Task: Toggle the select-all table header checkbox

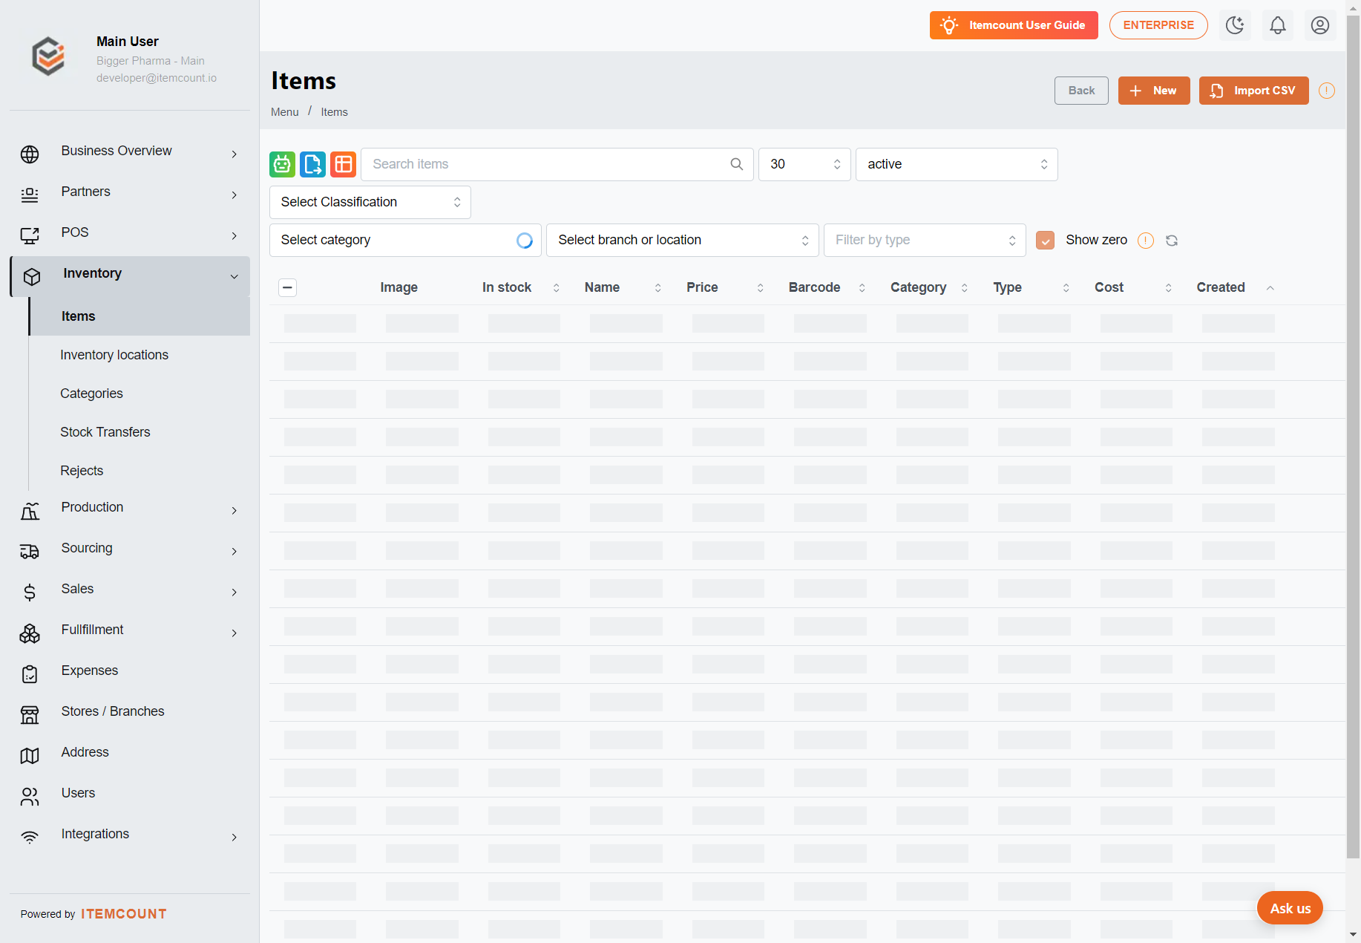Action: click(x=288, y=287)
